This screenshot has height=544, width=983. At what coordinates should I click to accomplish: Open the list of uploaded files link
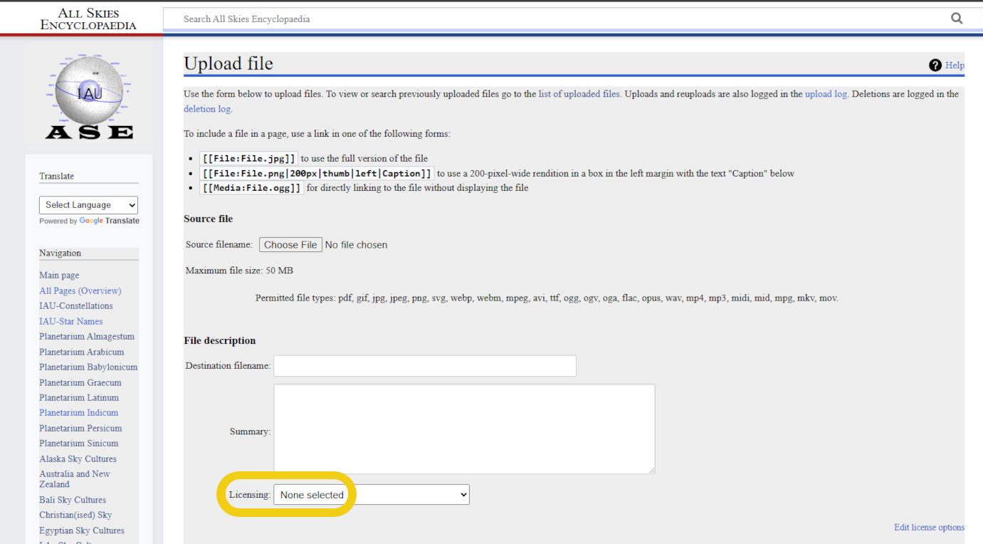(579, 94)
